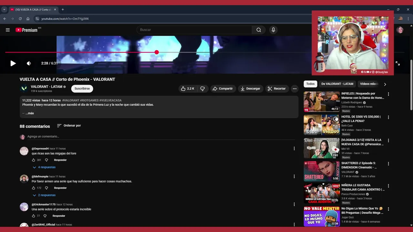Open HOTEL DE $500 VS $50,000 title
The width and height of the screenshot is (413, 232).
coord(361,119)
